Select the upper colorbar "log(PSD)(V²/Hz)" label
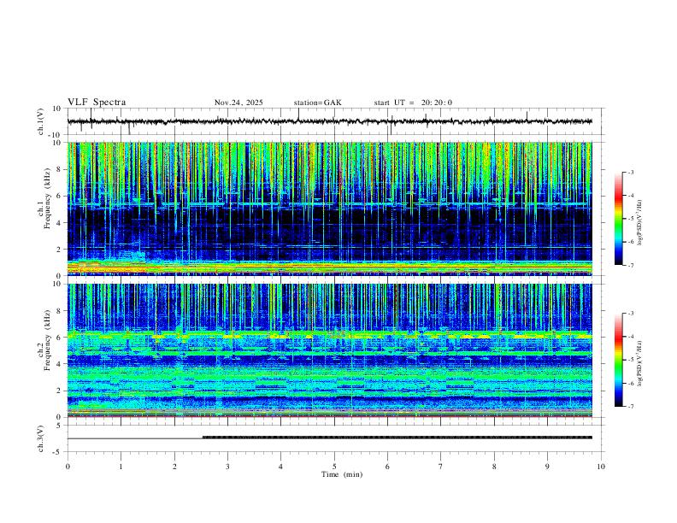This screenshot has width=677, height=523. (640, 222)
